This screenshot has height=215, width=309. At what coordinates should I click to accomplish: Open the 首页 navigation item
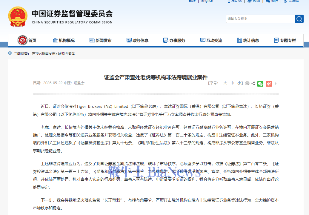point(32,40)
